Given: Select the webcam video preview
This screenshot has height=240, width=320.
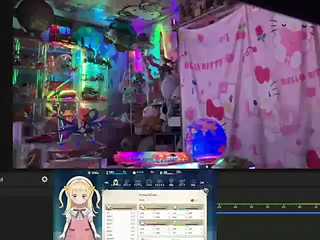Looking at the screenshot, I should (x=166, y=84).
